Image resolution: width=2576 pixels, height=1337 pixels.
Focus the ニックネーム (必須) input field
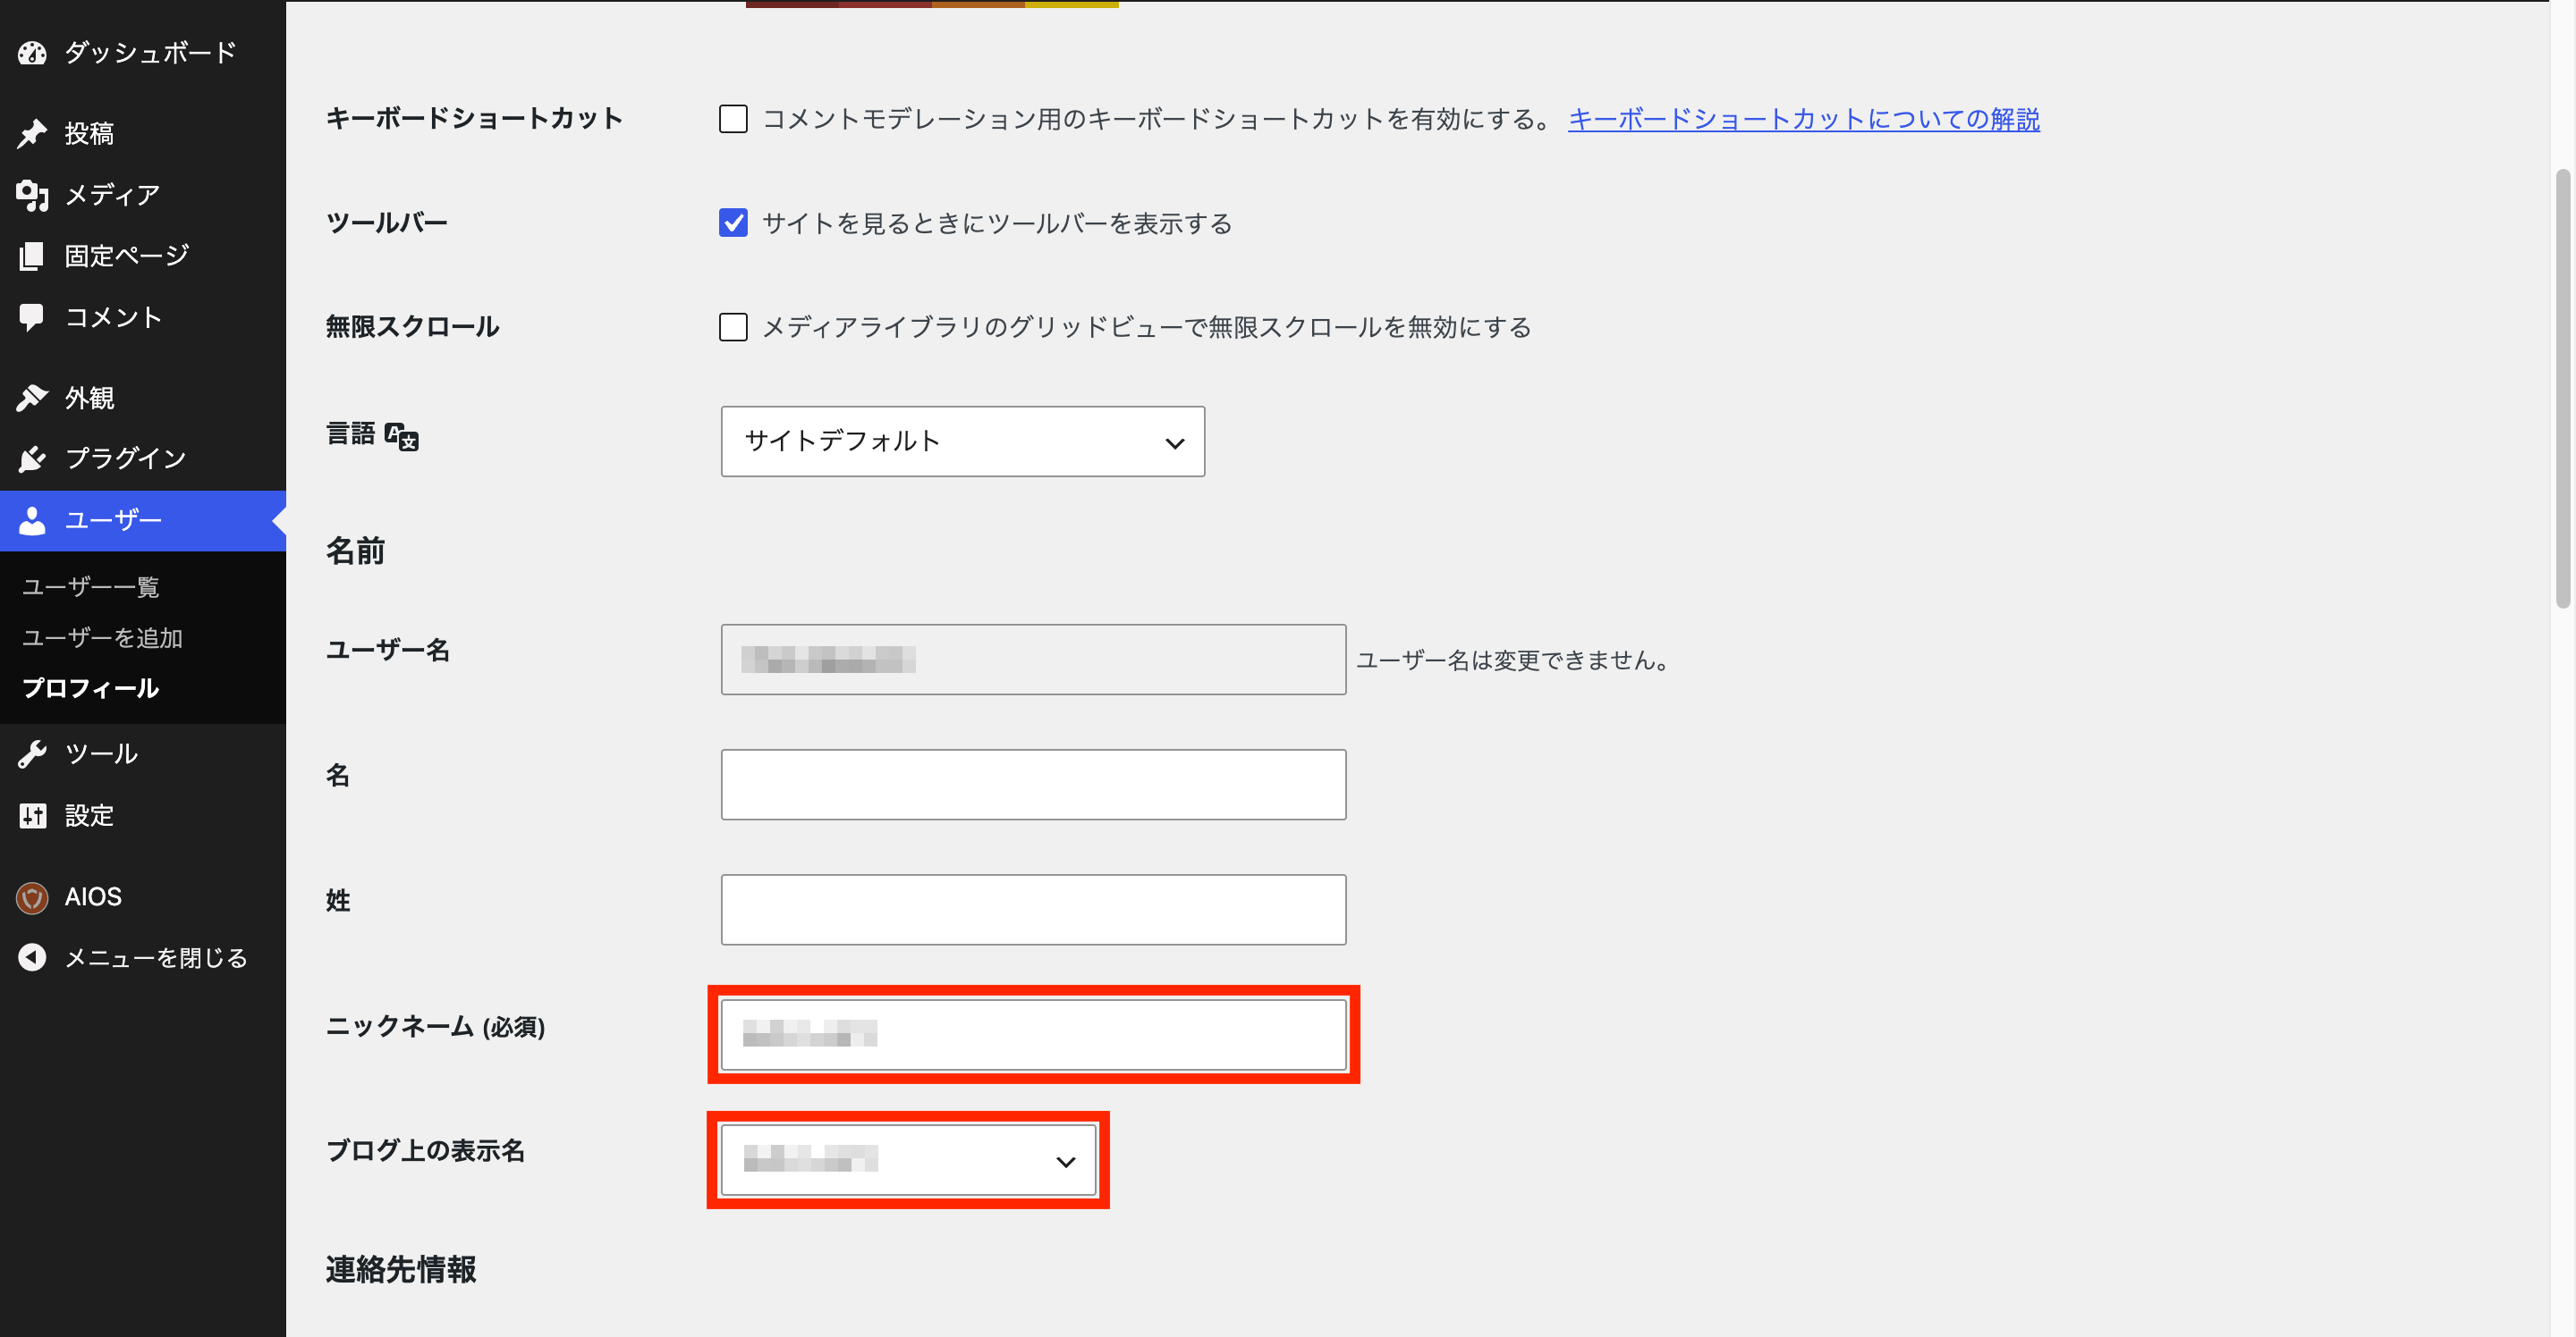tap(1033, 1034)
